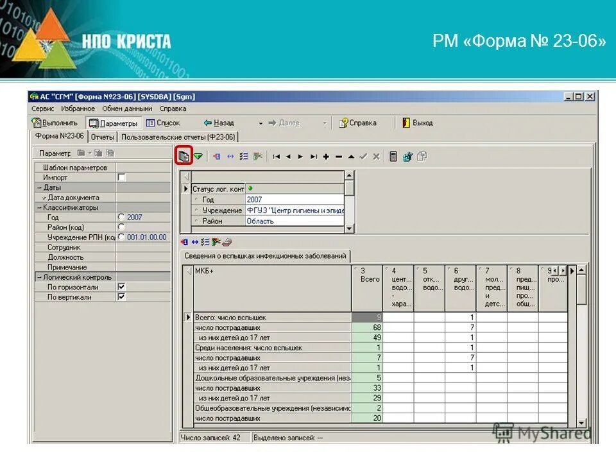Open dropdown arrow beside Параметр folder icon
Image resolution: width=616 pixels, height=462 pixels.
[x=90, y=153]
